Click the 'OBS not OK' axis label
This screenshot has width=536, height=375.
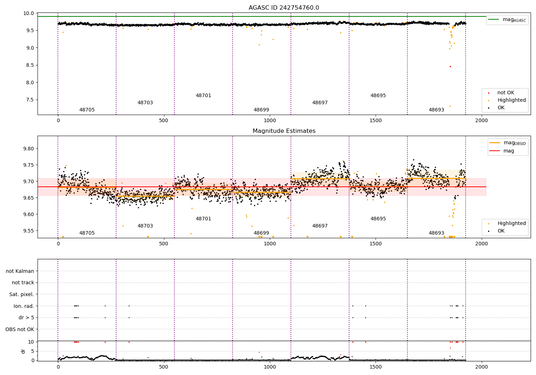[x=20, y=329]
